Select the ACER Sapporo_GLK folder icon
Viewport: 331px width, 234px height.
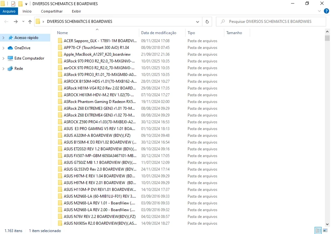pyautogui.click(x=60, y=41)
